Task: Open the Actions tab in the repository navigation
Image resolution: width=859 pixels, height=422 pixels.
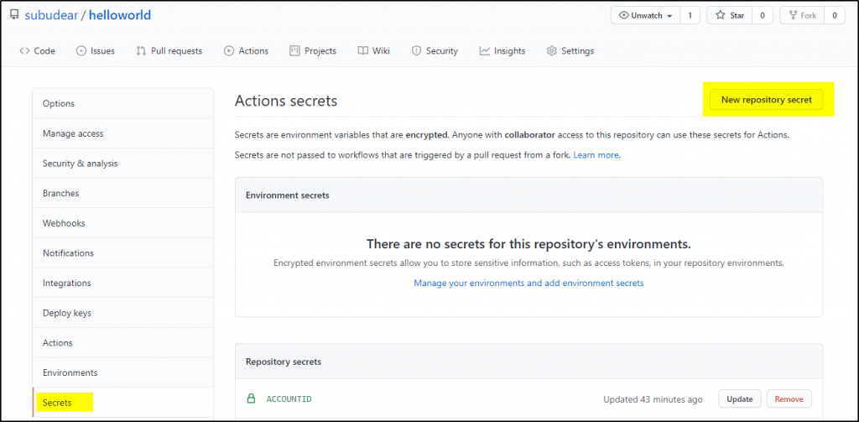Action: pyautogui.click(x=246, y=51)
